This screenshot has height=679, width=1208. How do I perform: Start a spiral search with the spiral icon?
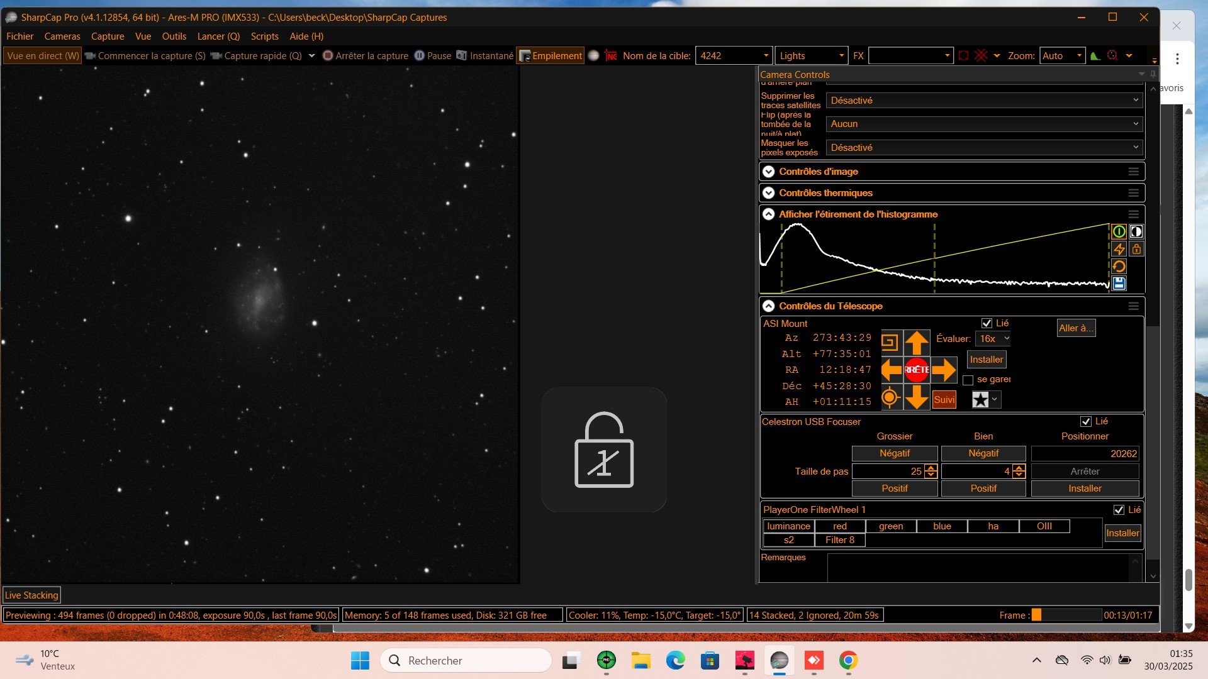(x=890, y=342)
